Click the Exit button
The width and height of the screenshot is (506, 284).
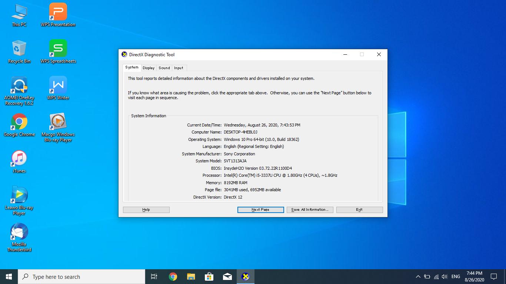click(x=359, y=210)
